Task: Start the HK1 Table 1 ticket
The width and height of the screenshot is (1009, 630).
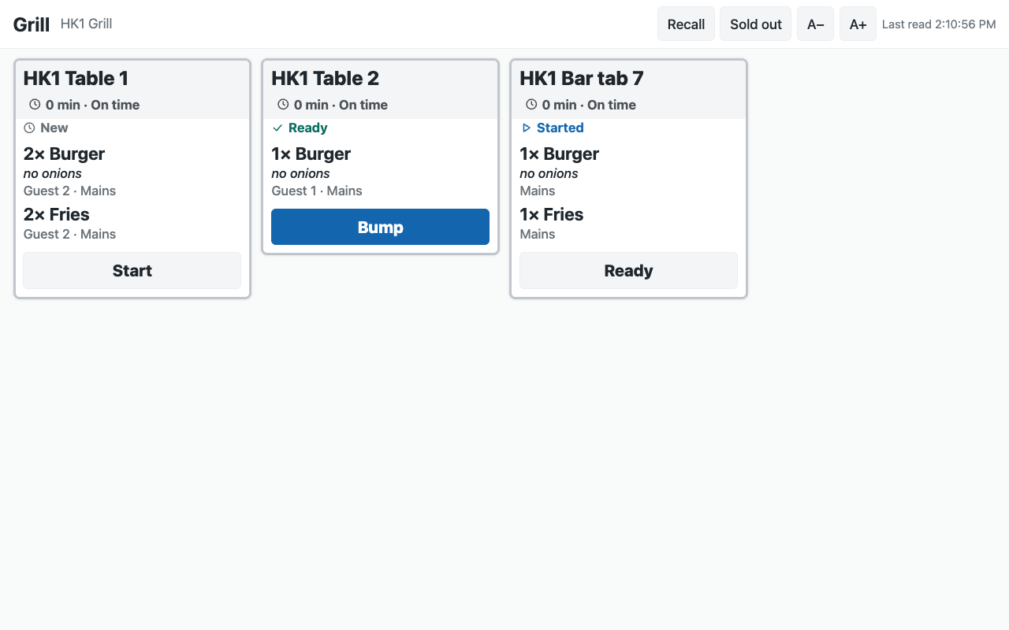Action: tap(132, 270)
